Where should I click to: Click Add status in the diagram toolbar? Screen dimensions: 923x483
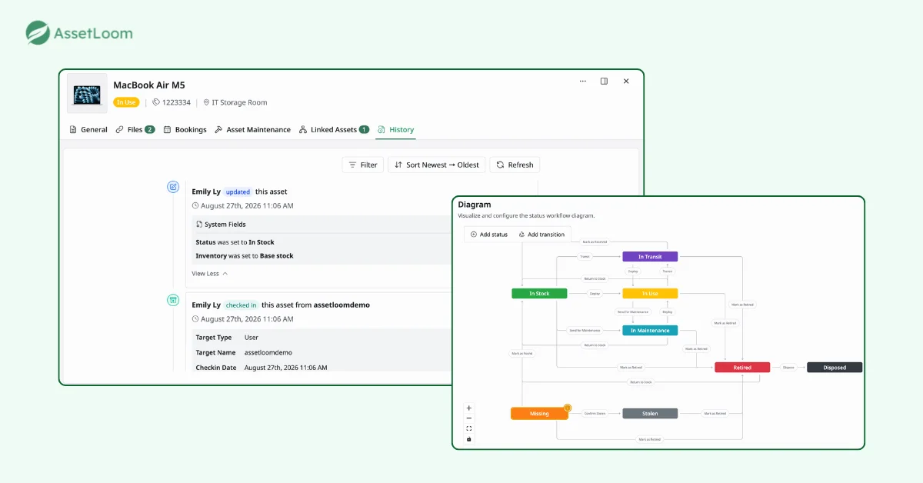(x=489, y=235)
